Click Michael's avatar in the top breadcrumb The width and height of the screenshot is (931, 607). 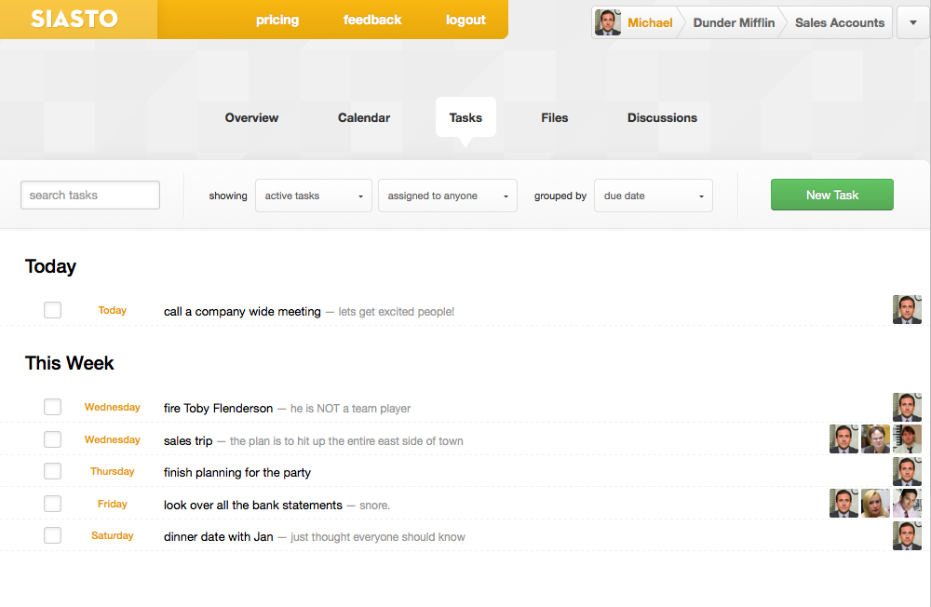pos(608,22)
